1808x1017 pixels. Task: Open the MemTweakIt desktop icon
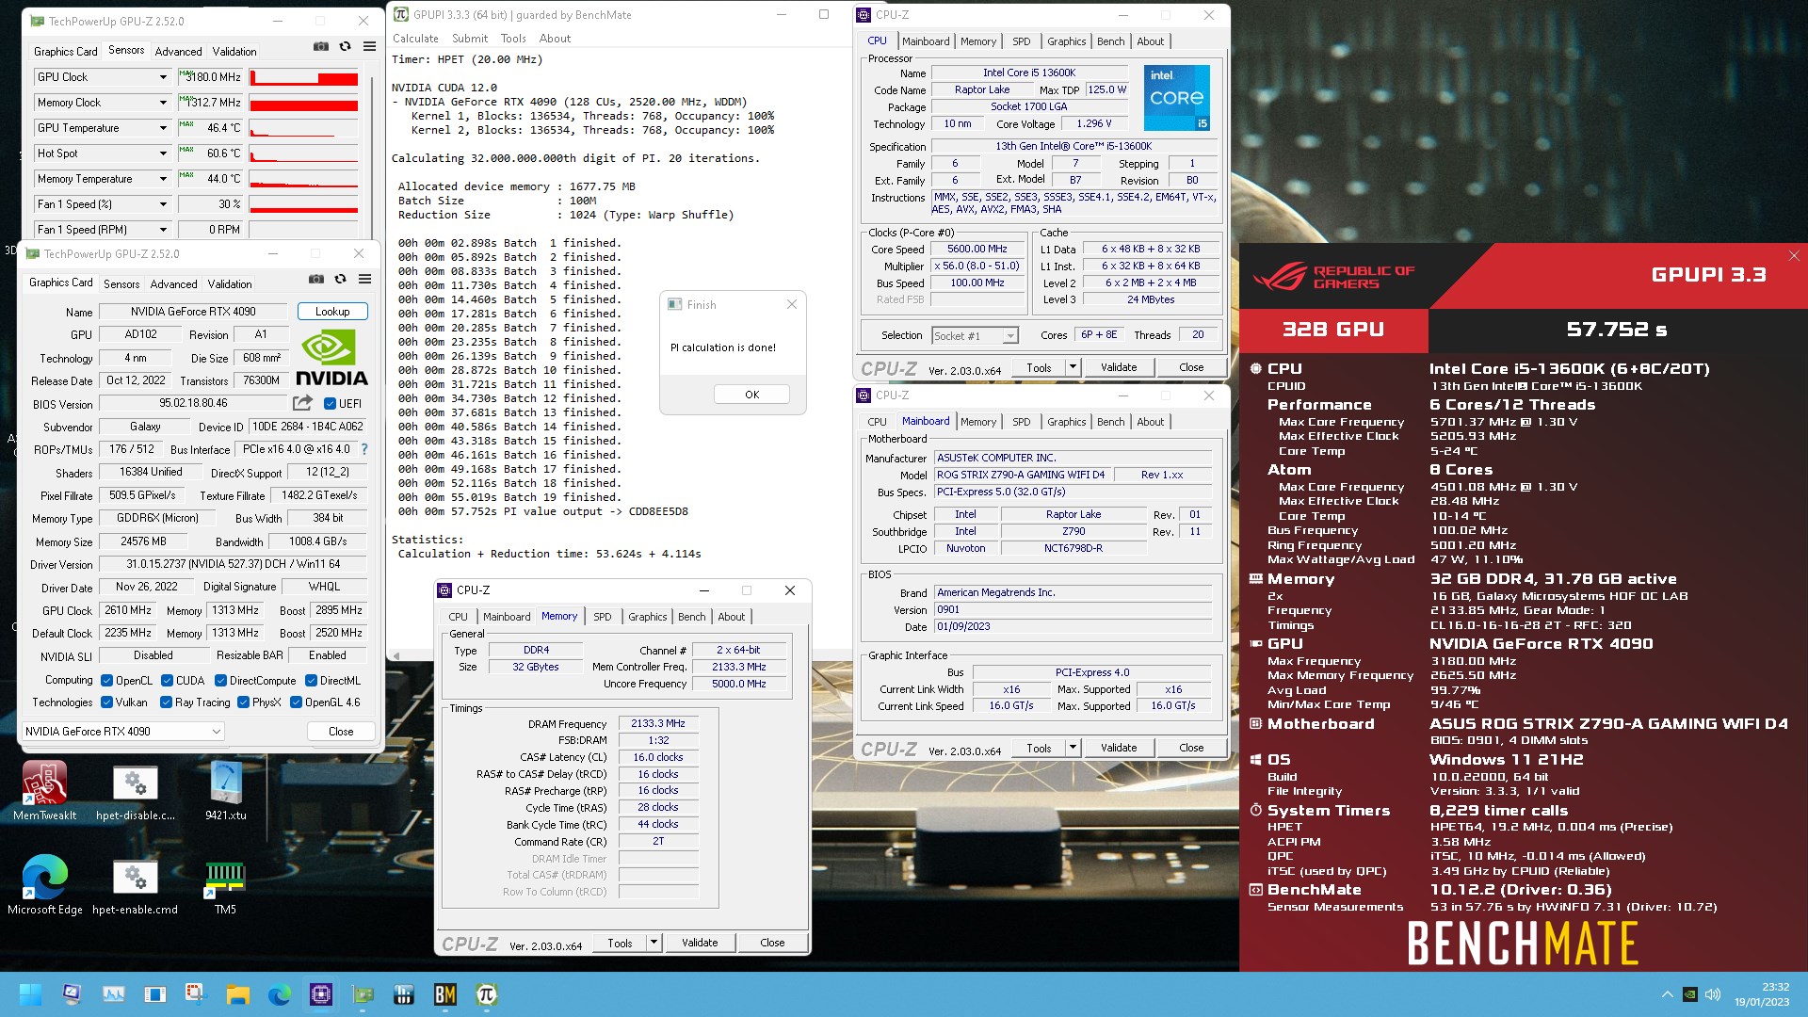44,792
